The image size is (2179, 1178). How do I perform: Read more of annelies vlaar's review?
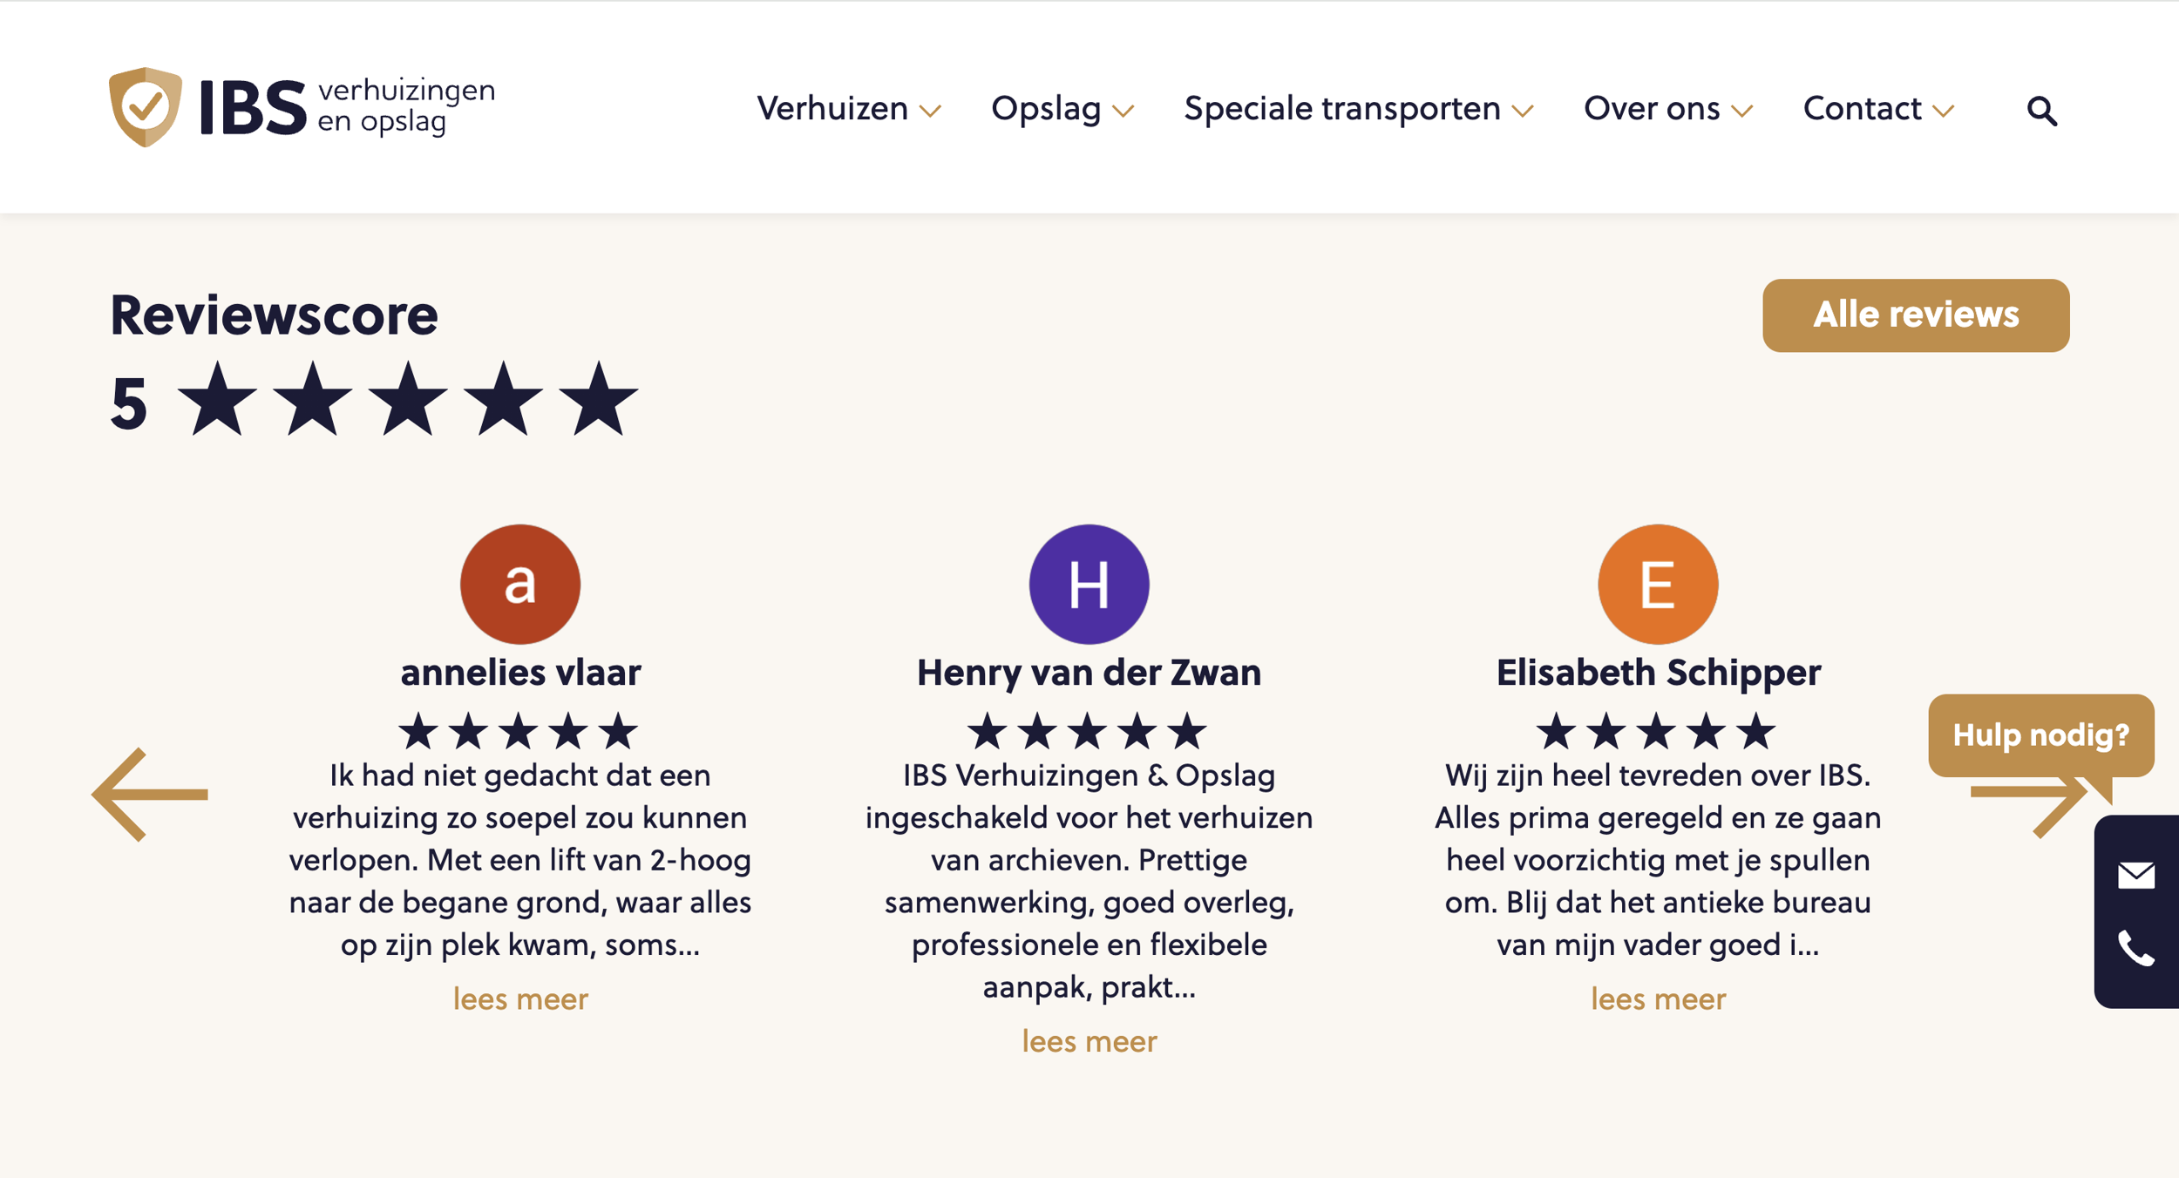[x=520, y=999]
